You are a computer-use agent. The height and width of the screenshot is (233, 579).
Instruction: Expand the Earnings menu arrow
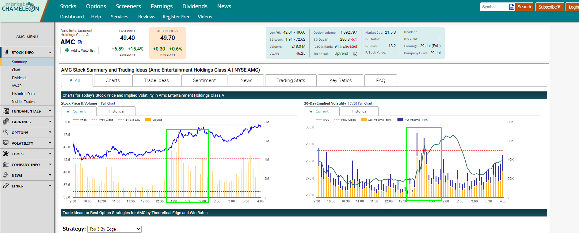click(x=50, y=122)
